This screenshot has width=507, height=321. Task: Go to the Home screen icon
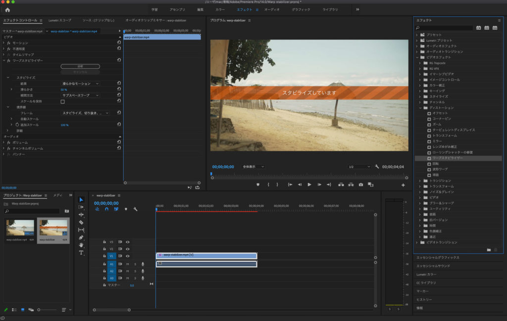(x=7, y=10)
